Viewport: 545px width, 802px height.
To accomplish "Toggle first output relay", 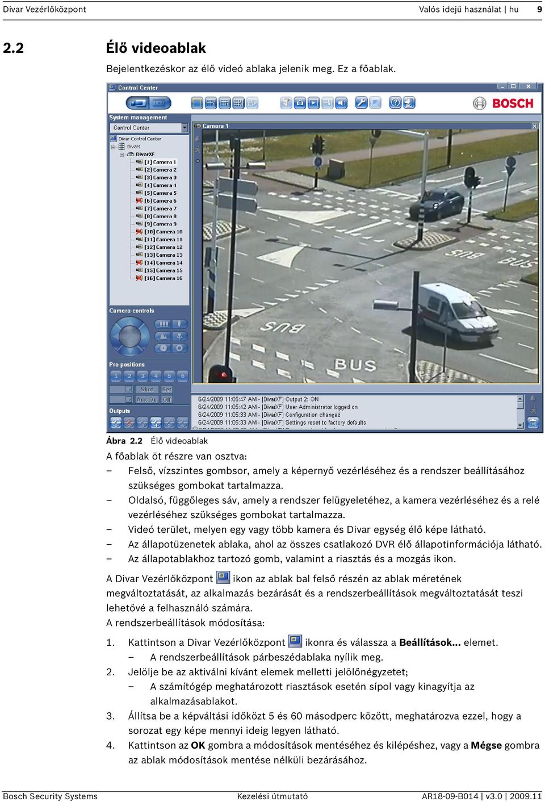I will [x=116, y=423].
